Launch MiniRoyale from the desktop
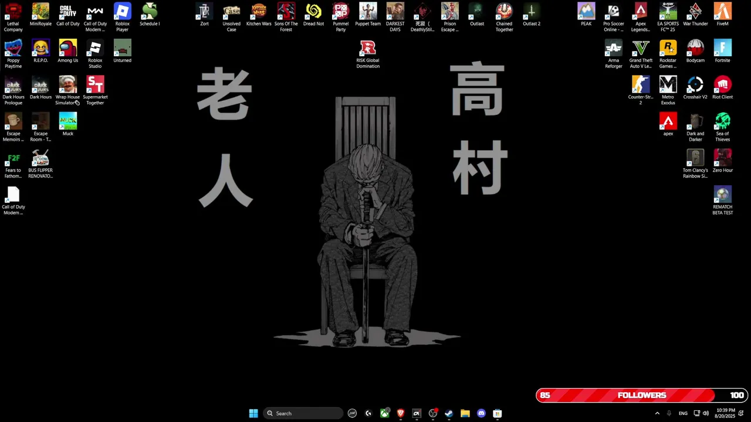 40,15
